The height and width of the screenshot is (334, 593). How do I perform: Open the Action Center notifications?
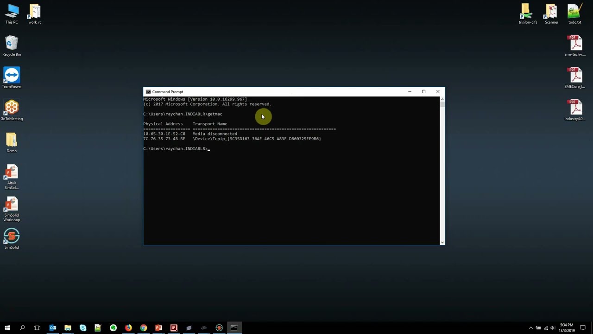point(583,328)
